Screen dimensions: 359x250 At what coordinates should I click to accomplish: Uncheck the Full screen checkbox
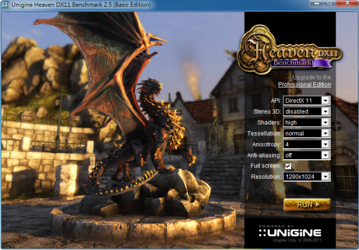coord(288,166)
